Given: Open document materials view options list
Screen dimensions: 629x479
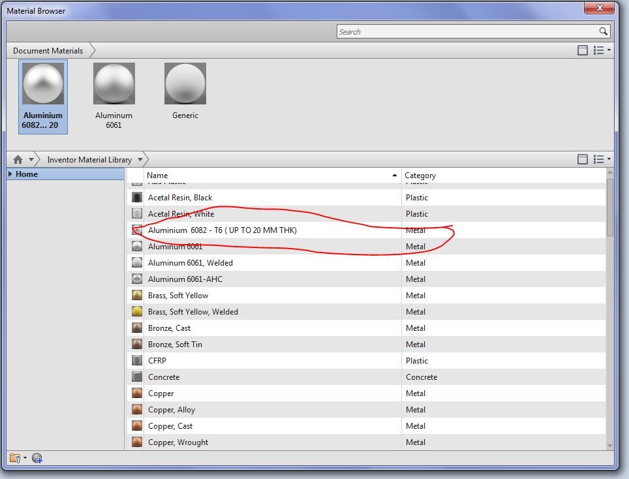Looking at the screenshot, I should tap(602, 50).
